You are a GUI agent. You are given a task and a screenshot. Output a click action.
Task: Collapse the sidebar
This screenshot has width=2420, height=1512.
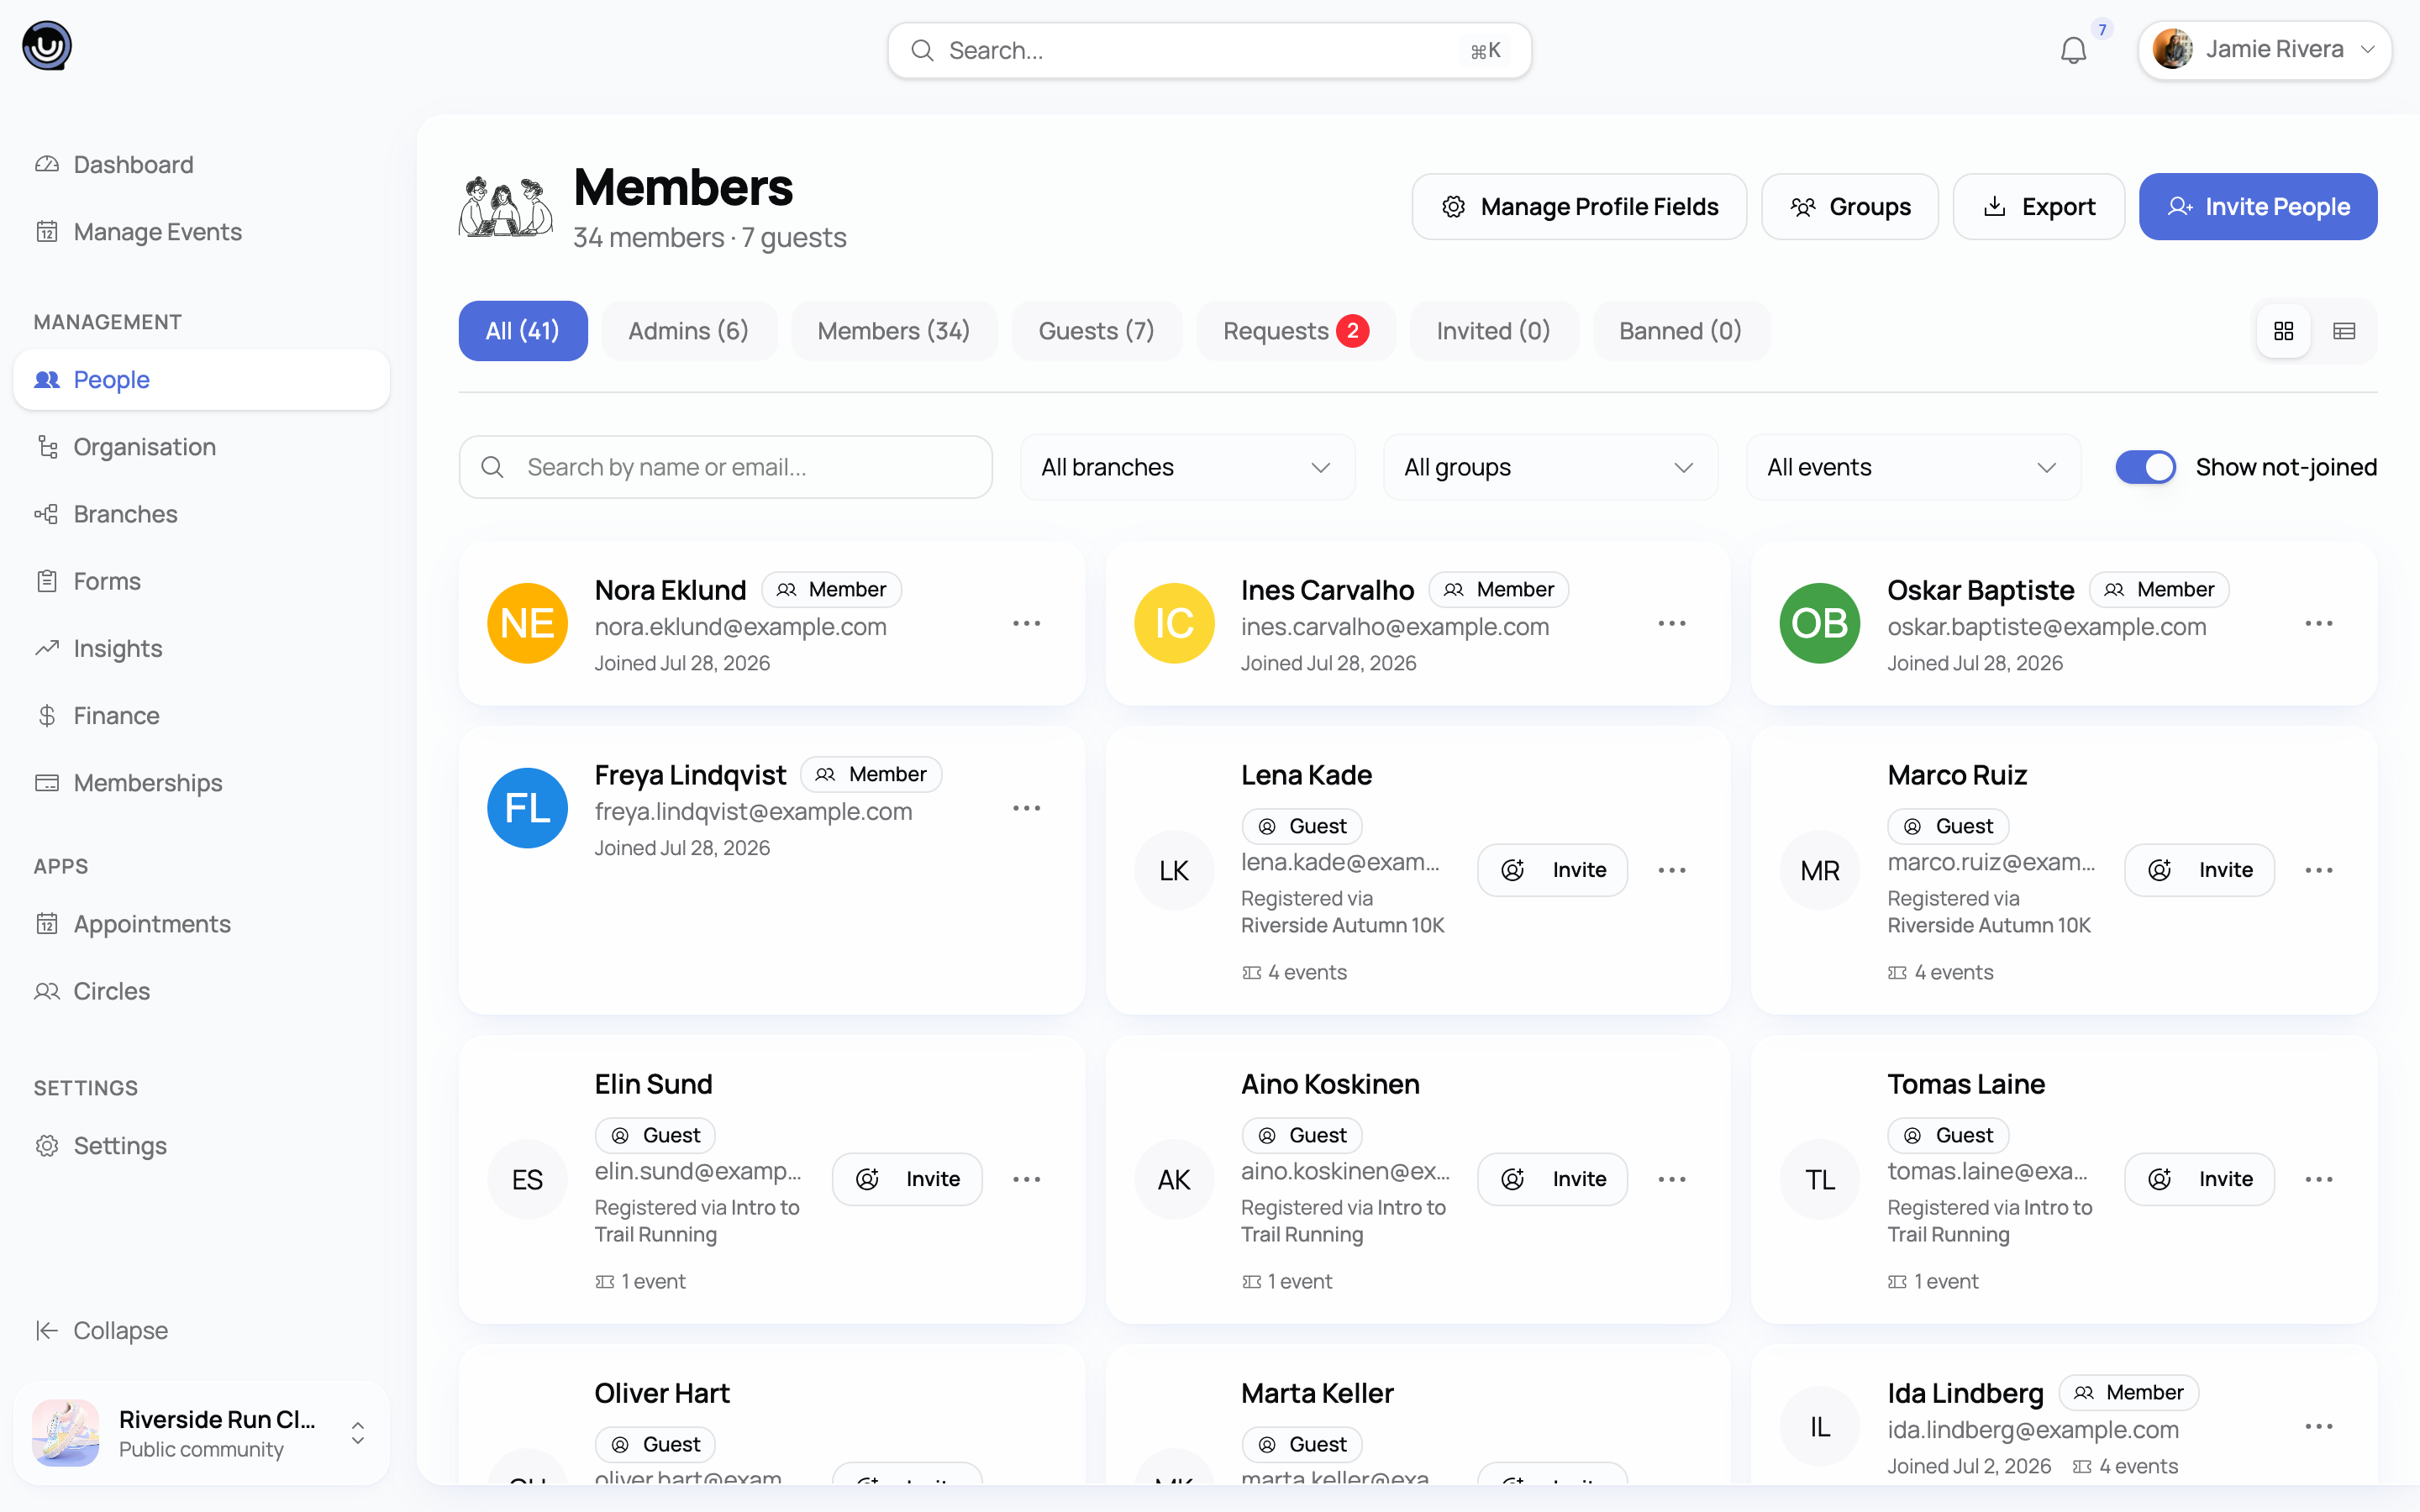click(201, 1330)
